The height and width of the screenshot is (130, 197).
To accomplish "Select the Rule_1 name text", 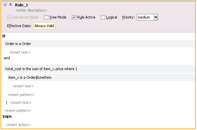I will (x=21, y=5).
